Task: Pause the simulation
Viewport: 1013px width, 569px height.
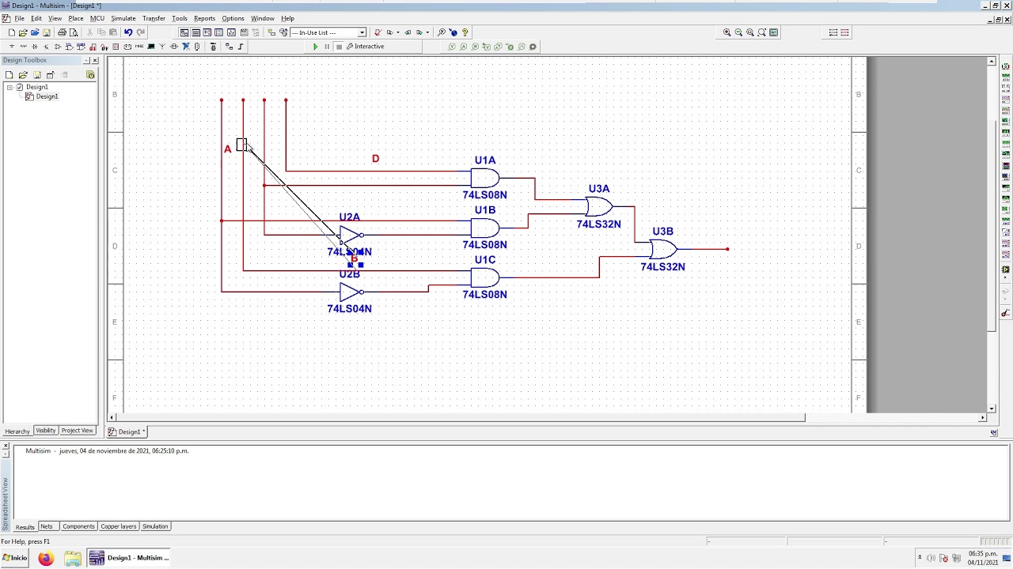Action: 327,47
